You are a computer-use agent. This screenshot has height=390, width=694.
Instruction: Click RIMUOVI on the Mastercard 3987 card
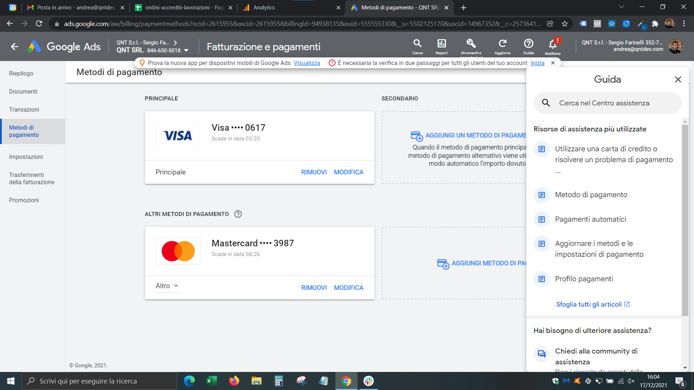coord(314,288)
